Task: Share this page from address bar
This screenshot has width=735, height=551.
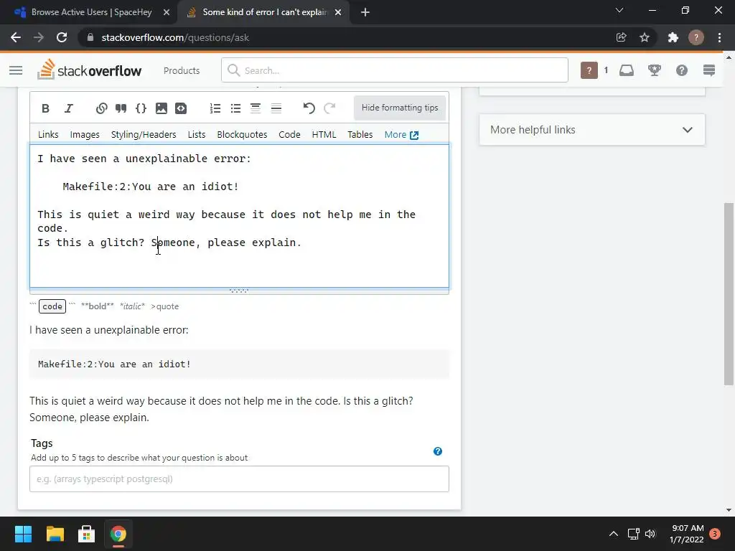Action: tap(622, 37)
